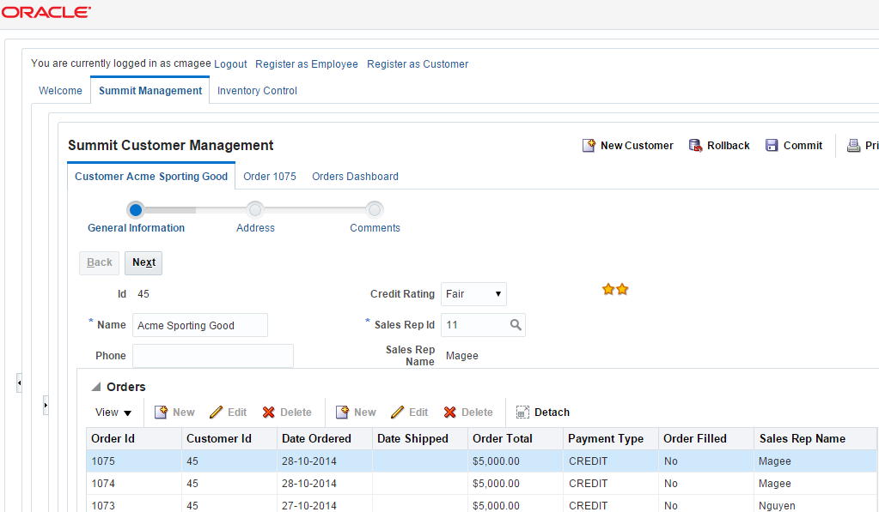Open Inventory Control tab
The image size is (879, 512).
click(x=257, y=91)
